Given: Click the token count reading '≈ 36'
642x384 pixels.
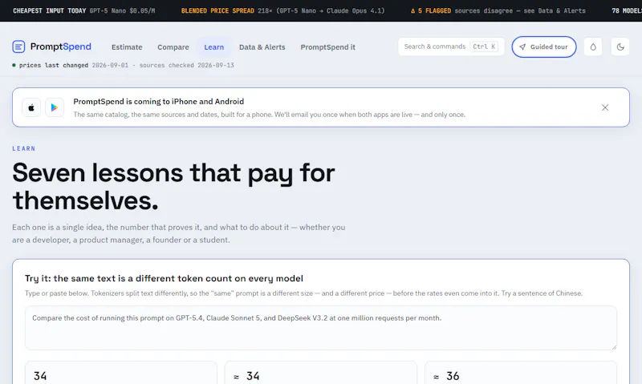Looking at the screenshot, I should coord(446,376).
